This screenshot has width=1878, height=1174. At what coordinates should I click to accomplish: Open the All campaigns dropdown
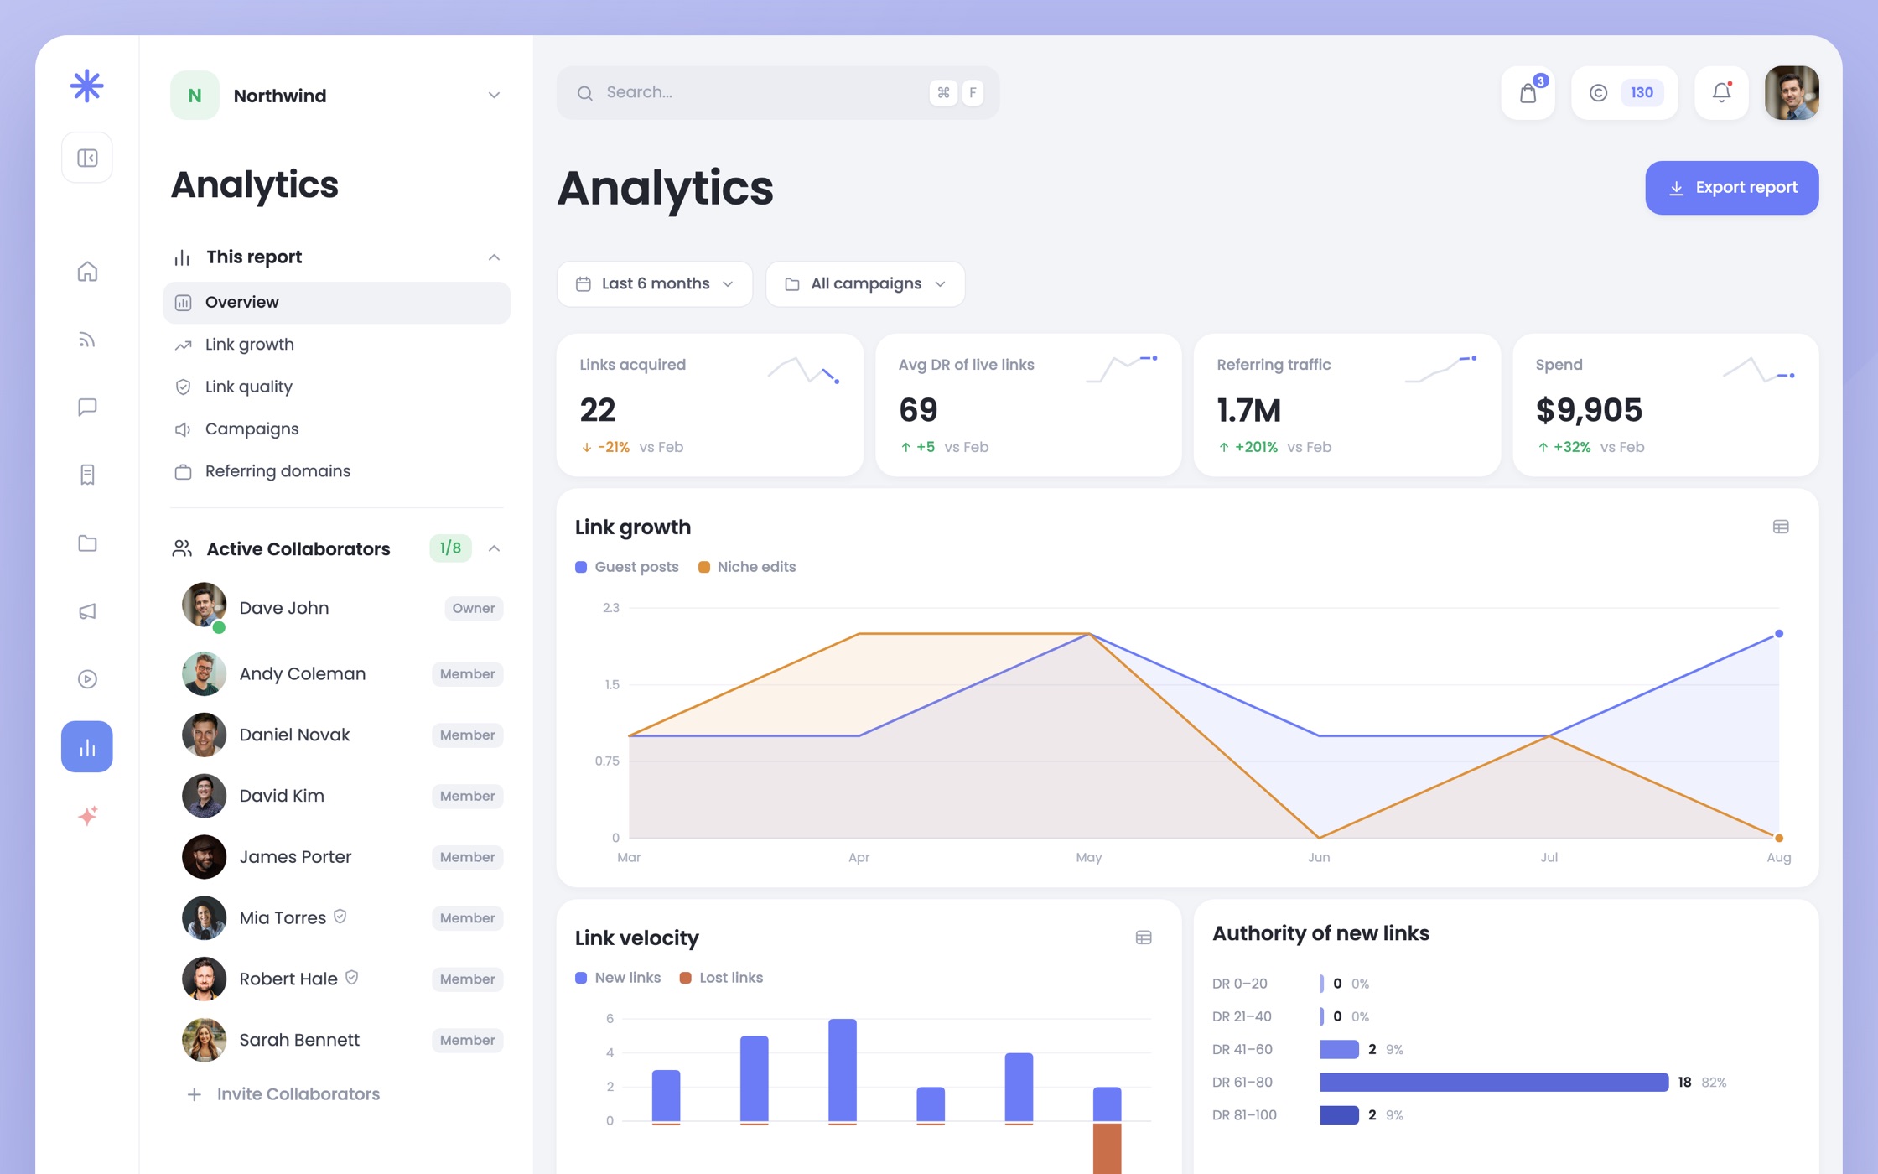click(864, 283)
